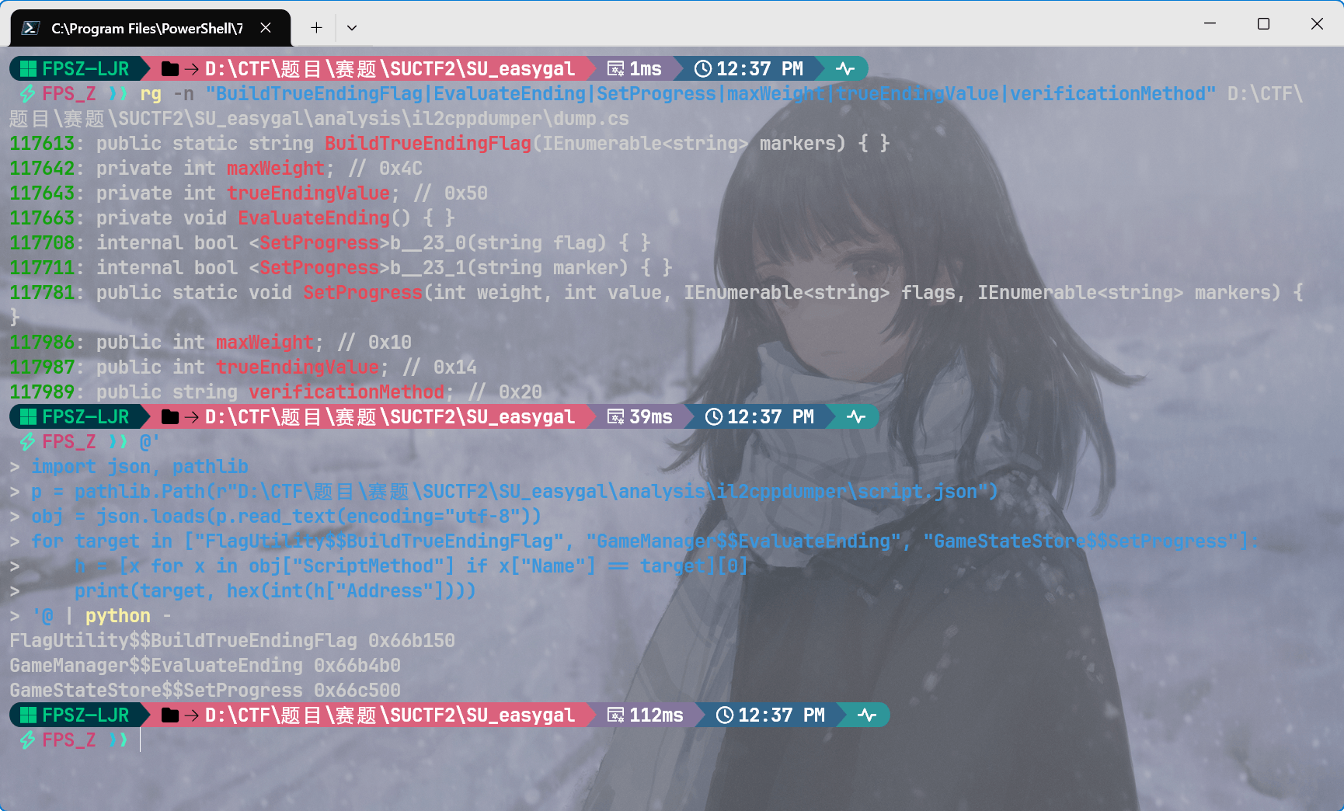Select the C:\Program Files\PowerShell tab

click(146, 28)
